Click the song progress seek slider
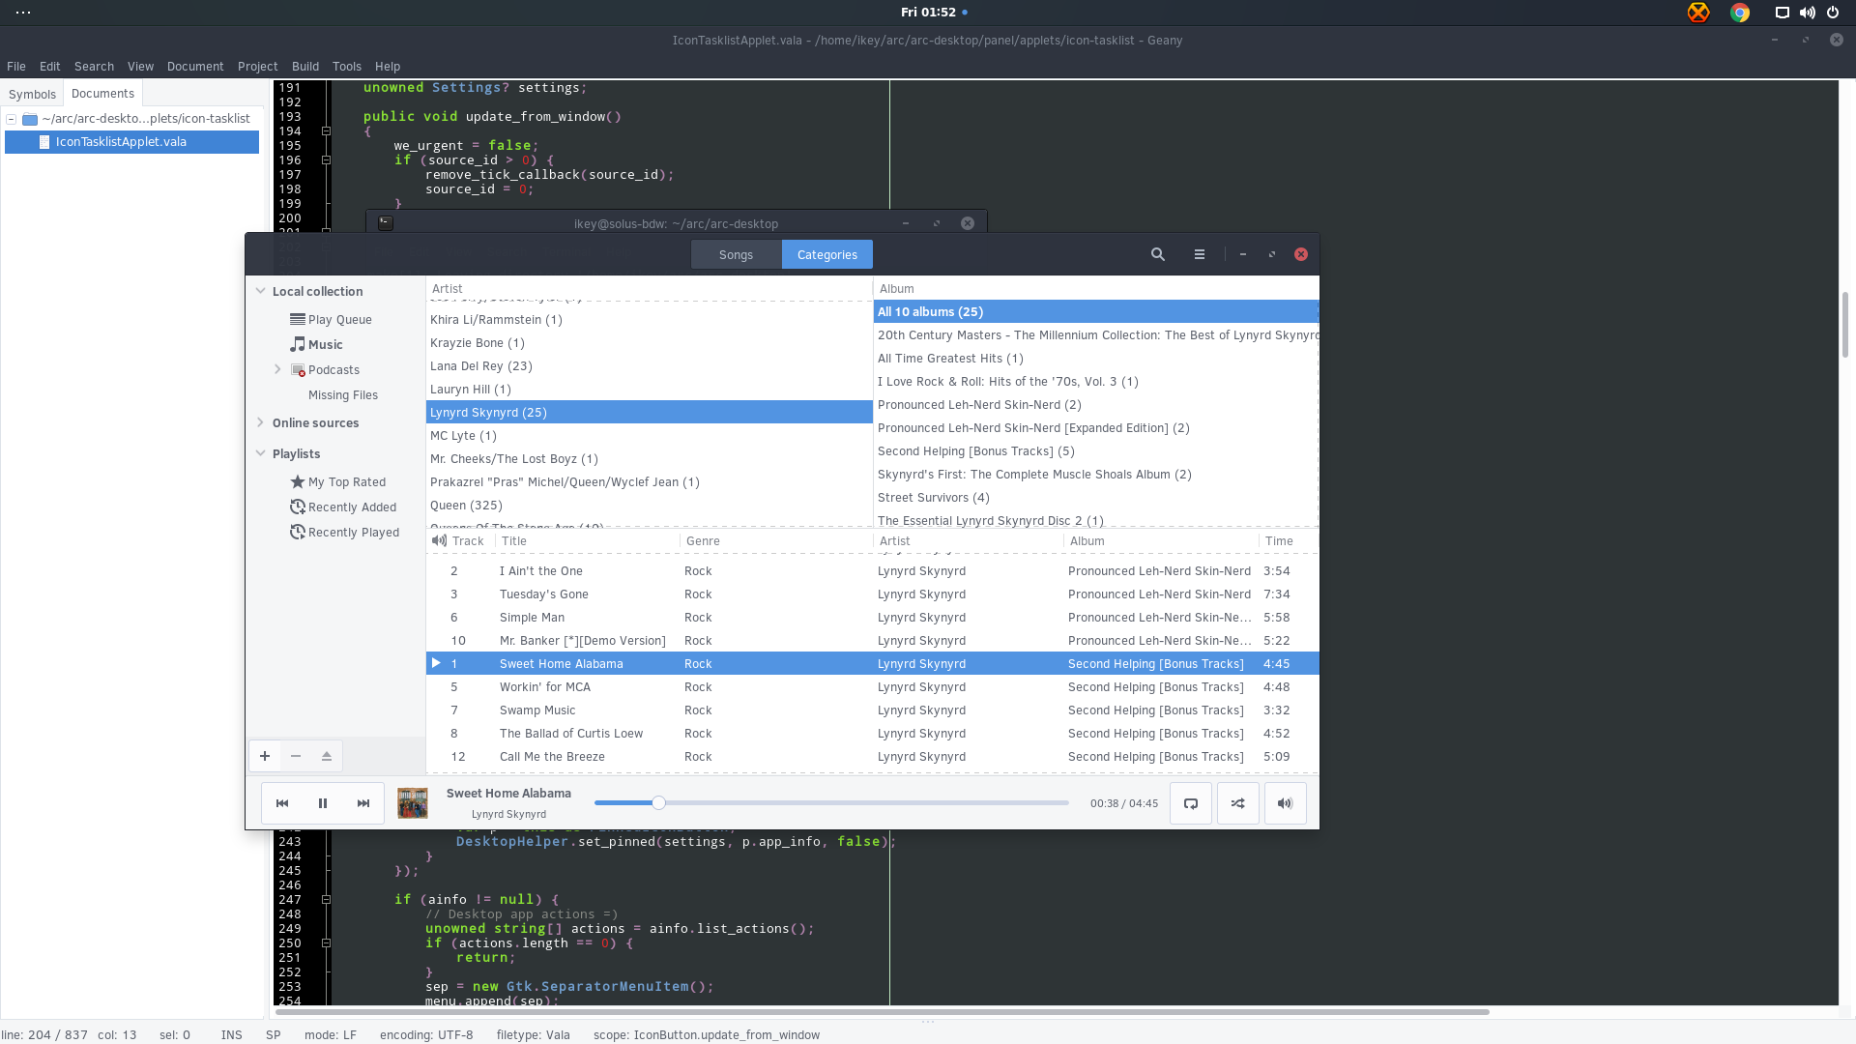Screen dimensions: 1856x1044 (832, 803)
